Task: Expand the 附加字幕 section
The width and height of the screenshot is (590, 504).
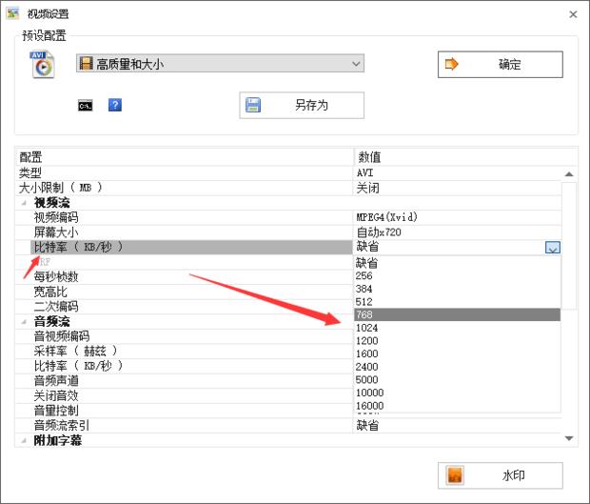Action: click(x=22, y=440)
